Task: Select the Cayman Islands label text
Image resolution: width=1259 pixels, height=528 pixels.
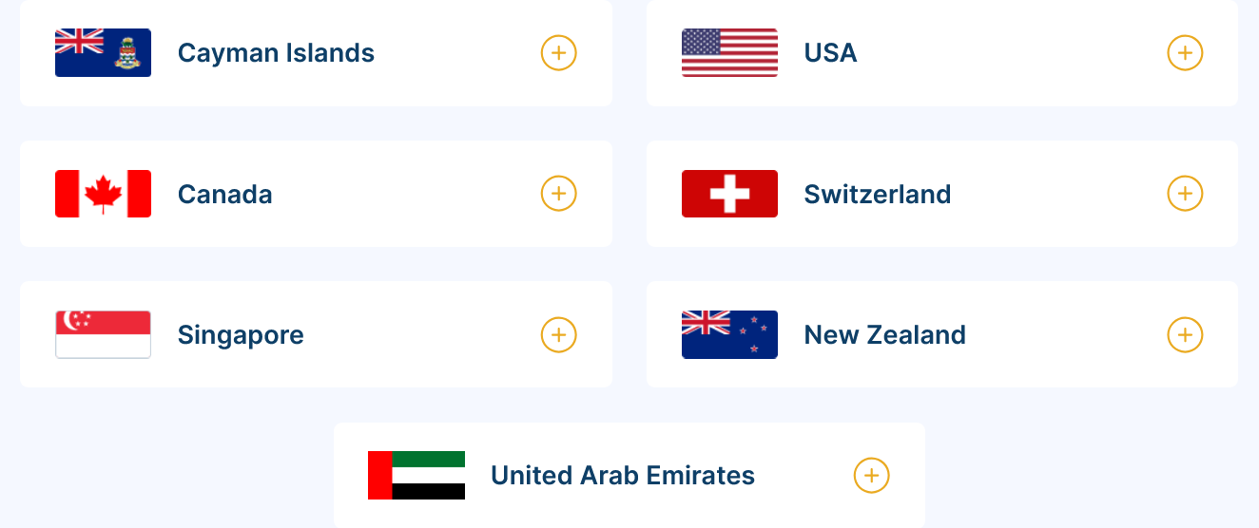Action: 276,53
